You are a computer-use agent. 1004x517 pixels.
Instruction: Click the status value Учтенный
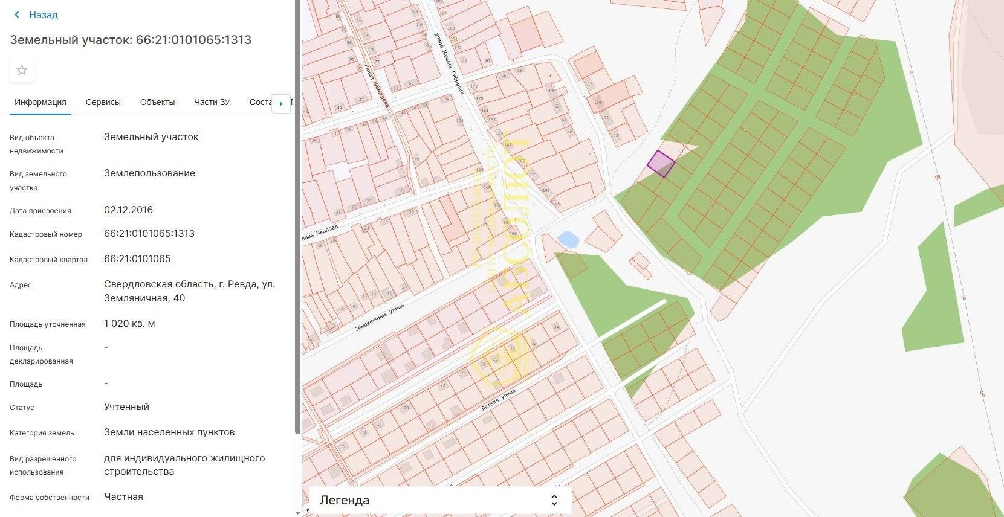pyautogui.click(x=126, y=407)
